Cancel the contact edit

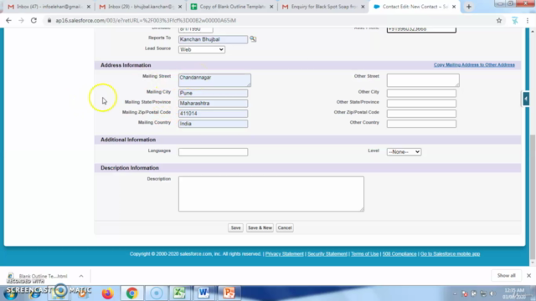285,227
